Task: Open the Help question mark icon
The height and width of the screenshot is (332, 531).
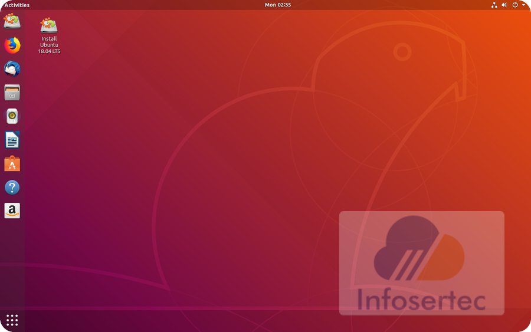Action: pyautogui.click(x=12, y=188)
